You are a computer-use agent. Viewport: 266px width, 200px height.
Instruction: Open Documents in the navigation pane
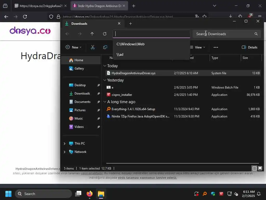(81, 102)
